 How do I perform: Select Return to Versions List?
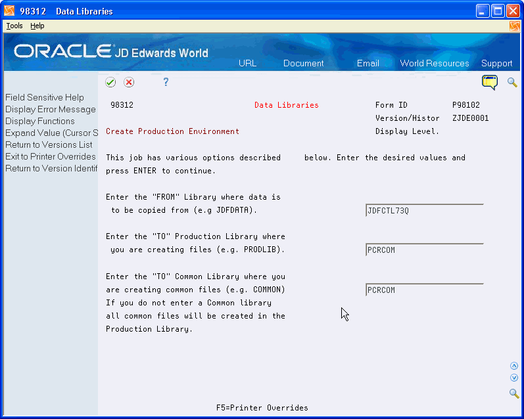click(49, 144)
